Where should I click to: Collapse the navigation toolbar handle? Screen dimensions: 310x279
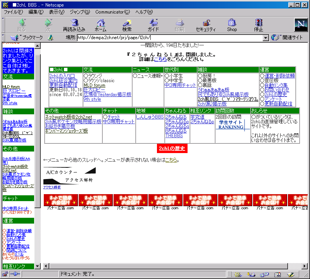click(3, 25)
